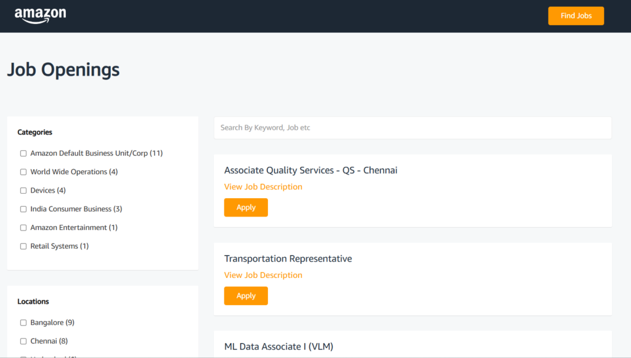
Task: Select the ML Data Associate I (VLM) title
Action: pos(279,347)
